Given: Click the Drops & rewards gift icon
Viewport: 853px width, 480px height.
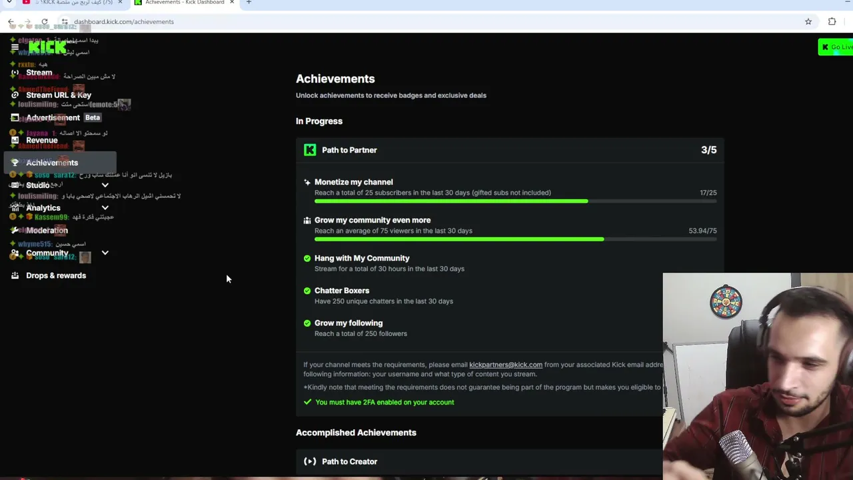Looking at the screenshot, I should tap(15, 275).
